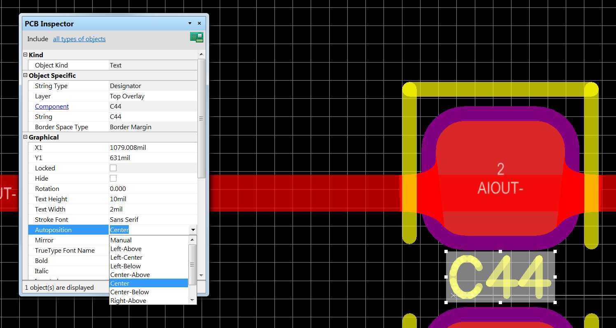Select Left-Below in Autoposition list
This screenshot has height=328, width=616.
point(149,266)
